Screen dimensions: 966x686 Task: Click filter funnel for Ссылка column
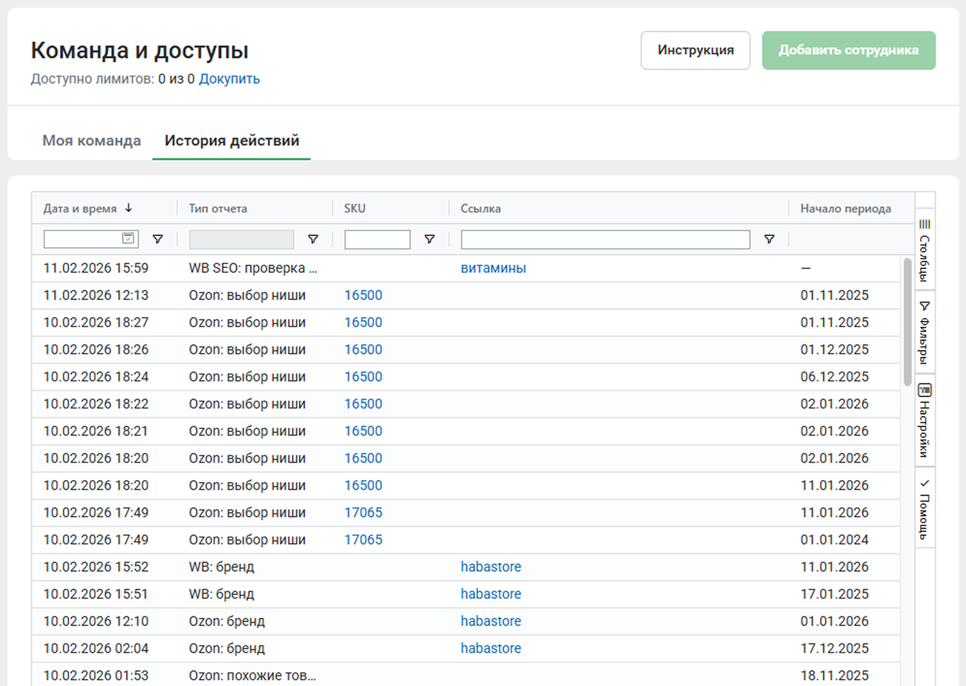coord(769,239)
